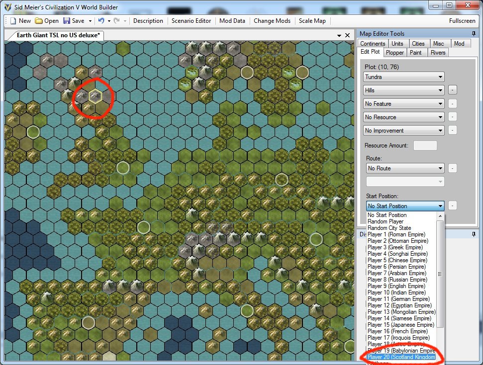The image size is (483, 365).
Task: Select the Earth Giant TSL document tab
Action: click(58, 35)
